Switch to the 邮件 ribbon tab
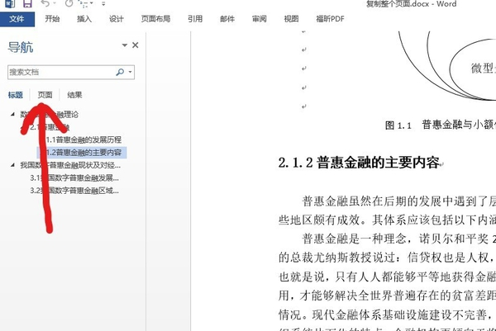 (x=227, y=19)
